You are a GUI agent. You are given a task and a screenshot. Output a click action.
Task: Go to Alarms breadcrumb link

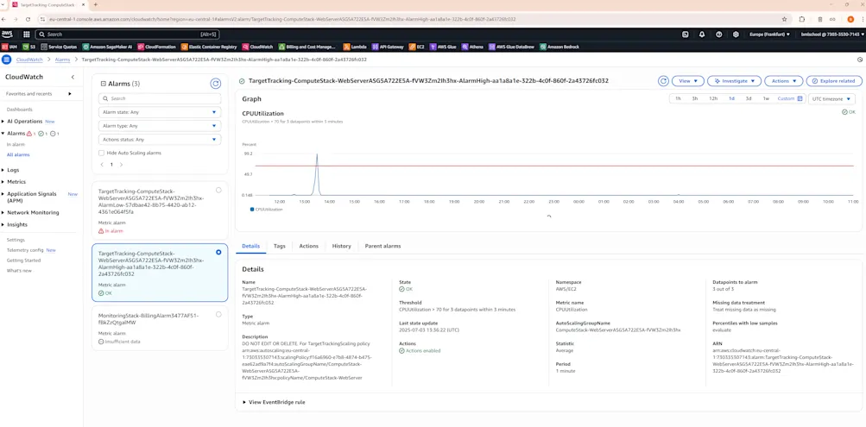(62, 60)
